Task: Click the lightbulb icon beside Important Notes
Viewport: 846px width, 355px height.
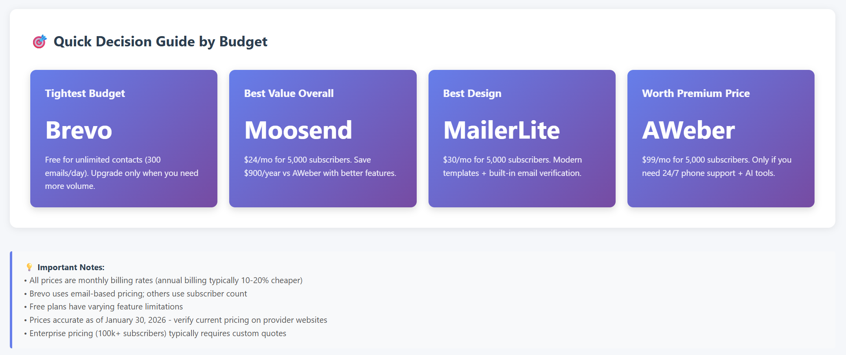Action: (29, 267)
